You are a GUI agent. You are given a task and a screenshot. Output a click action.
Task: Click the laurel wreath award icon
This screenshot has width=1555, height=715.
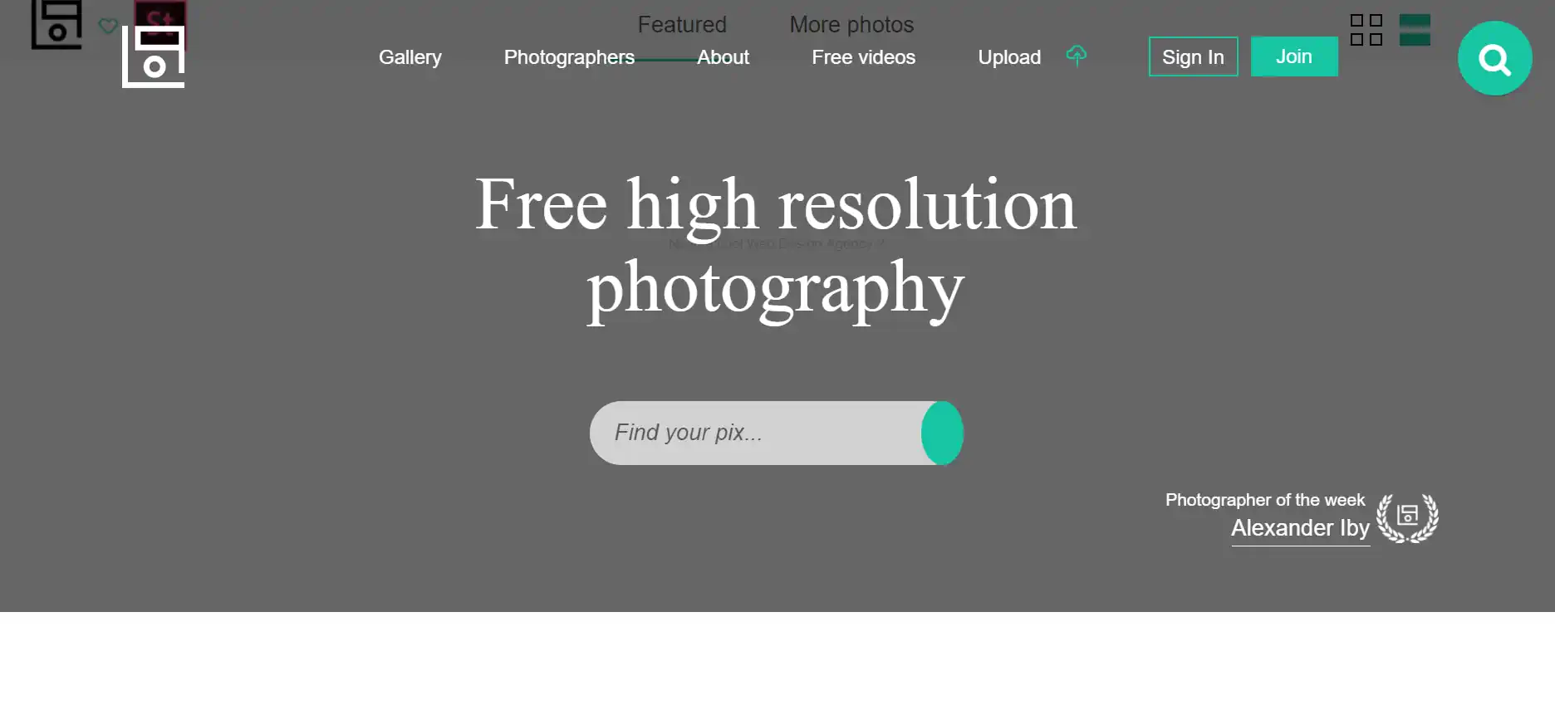coord(1407,518)
